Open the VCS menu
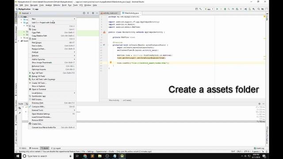283x159 pixels. (81, 5)
